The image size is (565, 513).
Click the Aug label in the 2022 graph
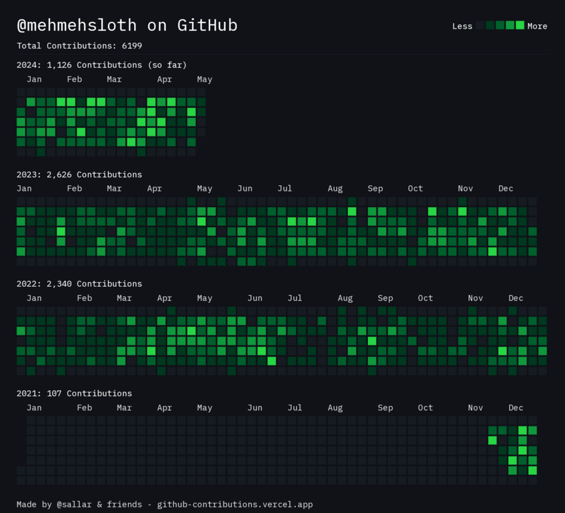pos(345,298)
